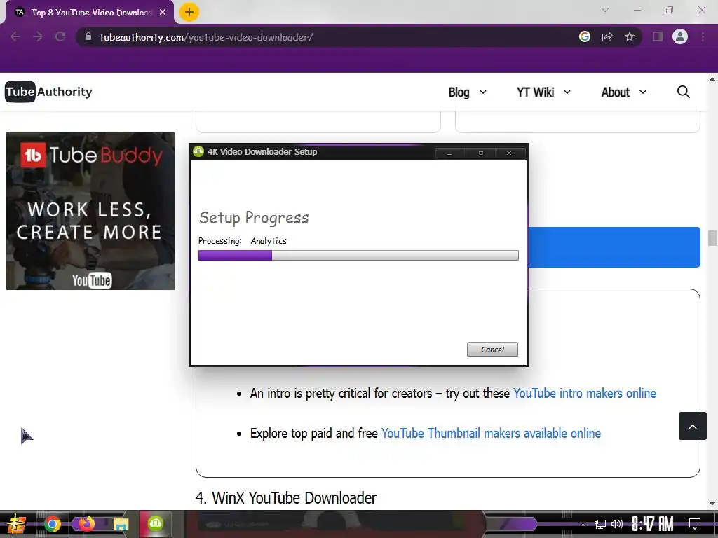718x538 pixels.
Task: Click the Cancel button in Setup
Action: 492,349
